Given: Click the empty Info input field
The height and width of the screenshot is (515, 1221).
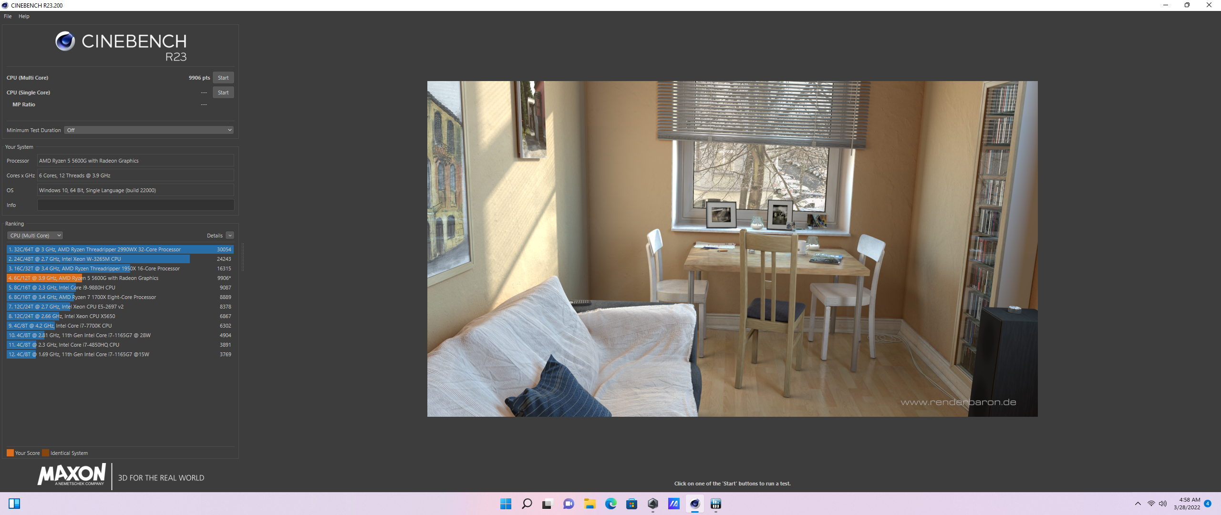Looking at the screenshot, I should pos(135,205).
